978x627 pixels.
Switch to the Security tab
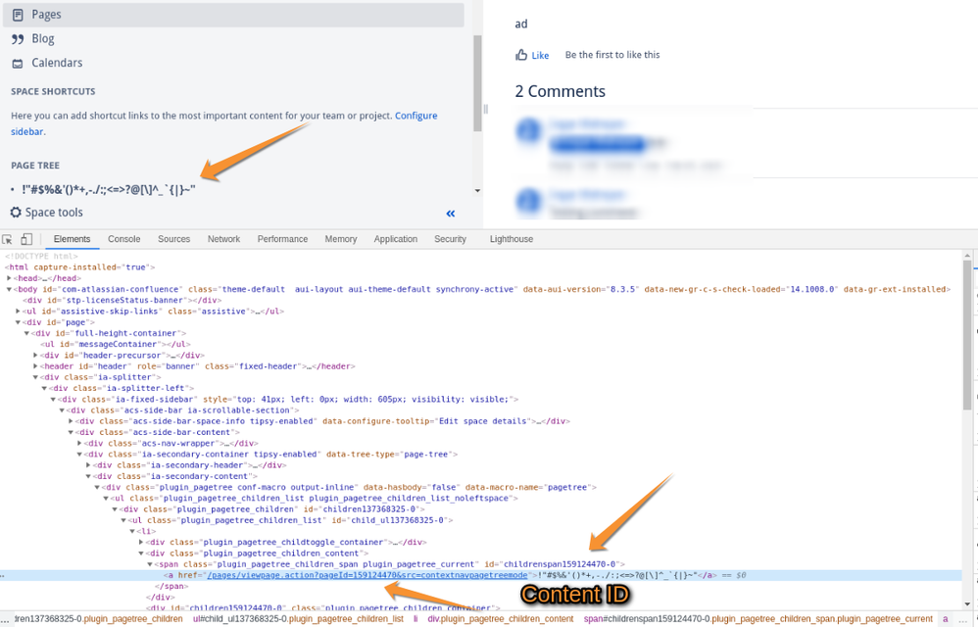[x=450, y=239]
